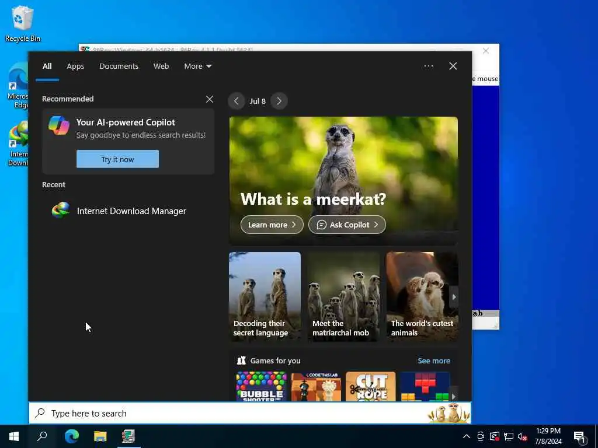Switch to the 86Box app on the taskbar
The height and width of the screenshot is (448, 598).
point(128,436)
